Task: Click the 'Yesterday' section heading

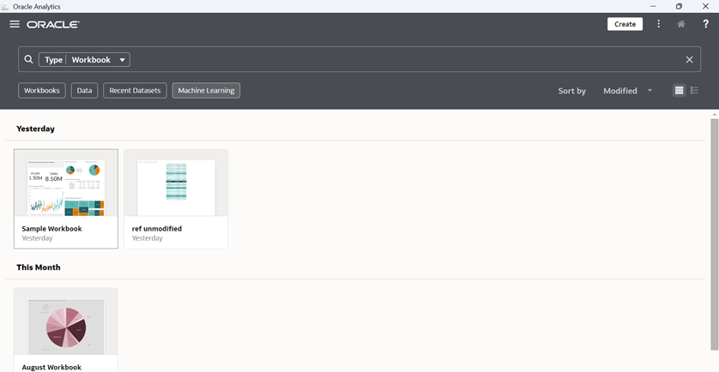Action: click(x=35, y=129)
